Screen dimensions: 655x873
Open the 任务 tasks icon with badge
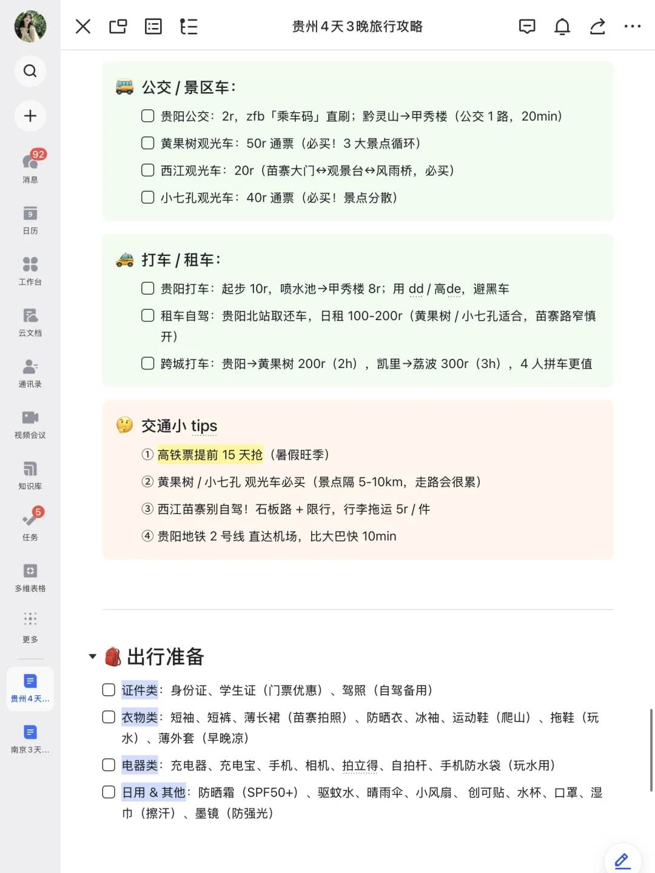(30, 522)
